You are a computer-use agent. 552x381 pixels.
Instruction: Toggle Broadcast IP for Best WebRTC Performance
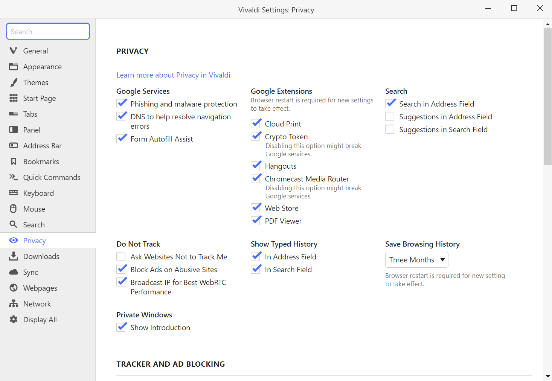point(121,282)
